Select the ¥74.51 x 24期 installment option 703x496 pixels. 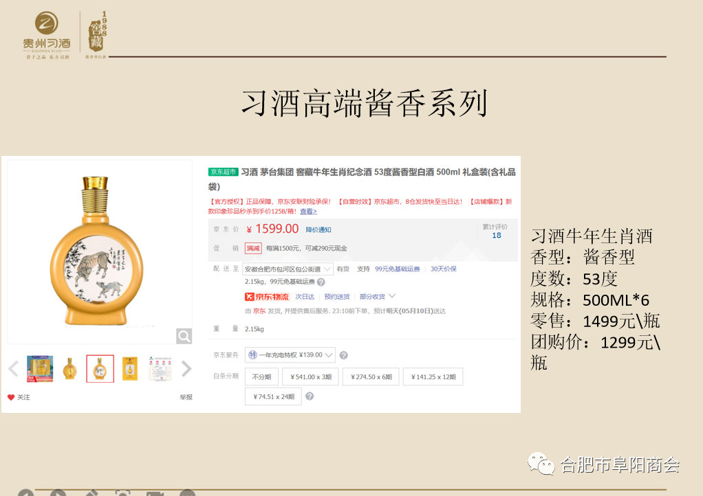coord(274,396)
